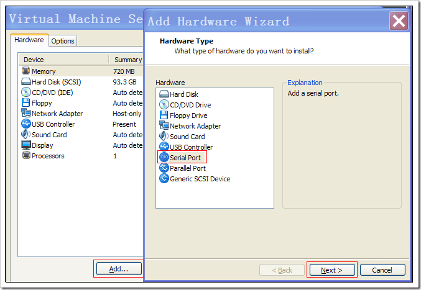The image size is (421, 290).
Task: Choose "Hard Disk" text in wizard list
Action: (x=184, y=94)
